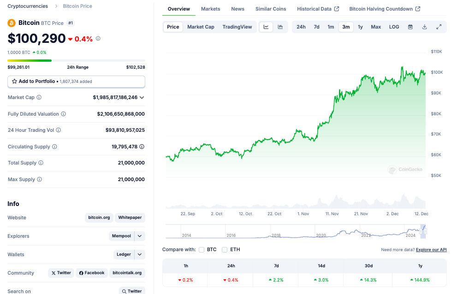Viewport: 451px width, 294px height.
Task: Download the chart data
Action: 425,27
